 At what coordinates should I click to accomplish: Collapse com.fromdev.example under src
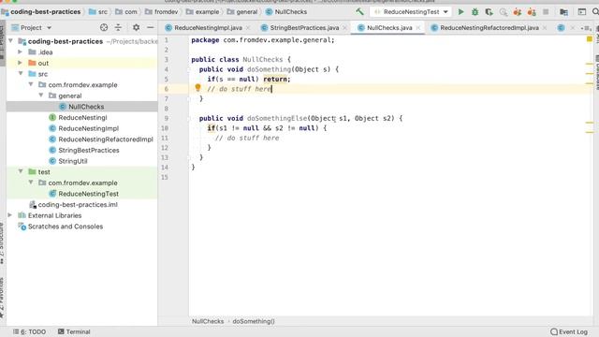click(x=31, y=84)
